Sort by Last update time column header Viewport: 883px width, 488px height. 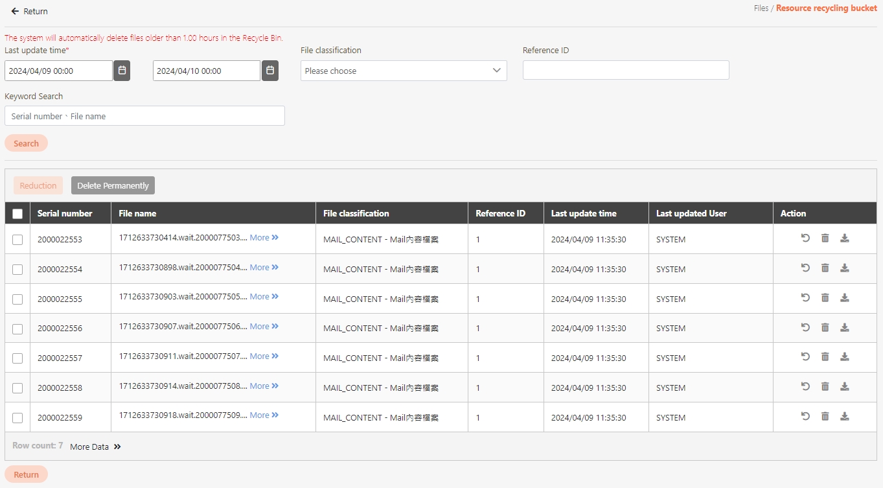point(583,213)
